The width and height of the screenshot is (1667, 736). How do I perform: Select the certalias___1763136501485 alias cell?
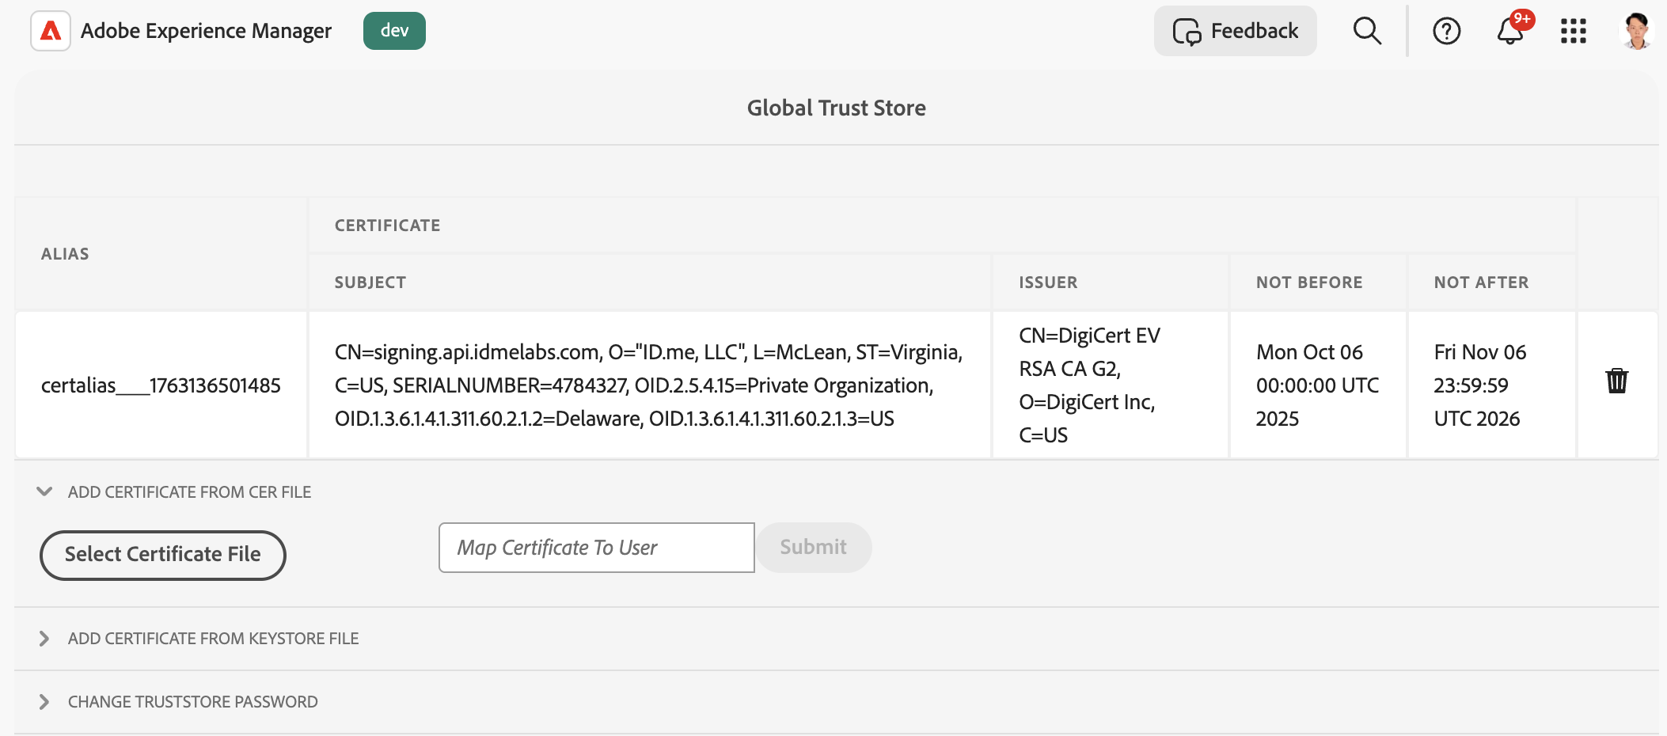[x=161, y=385]
